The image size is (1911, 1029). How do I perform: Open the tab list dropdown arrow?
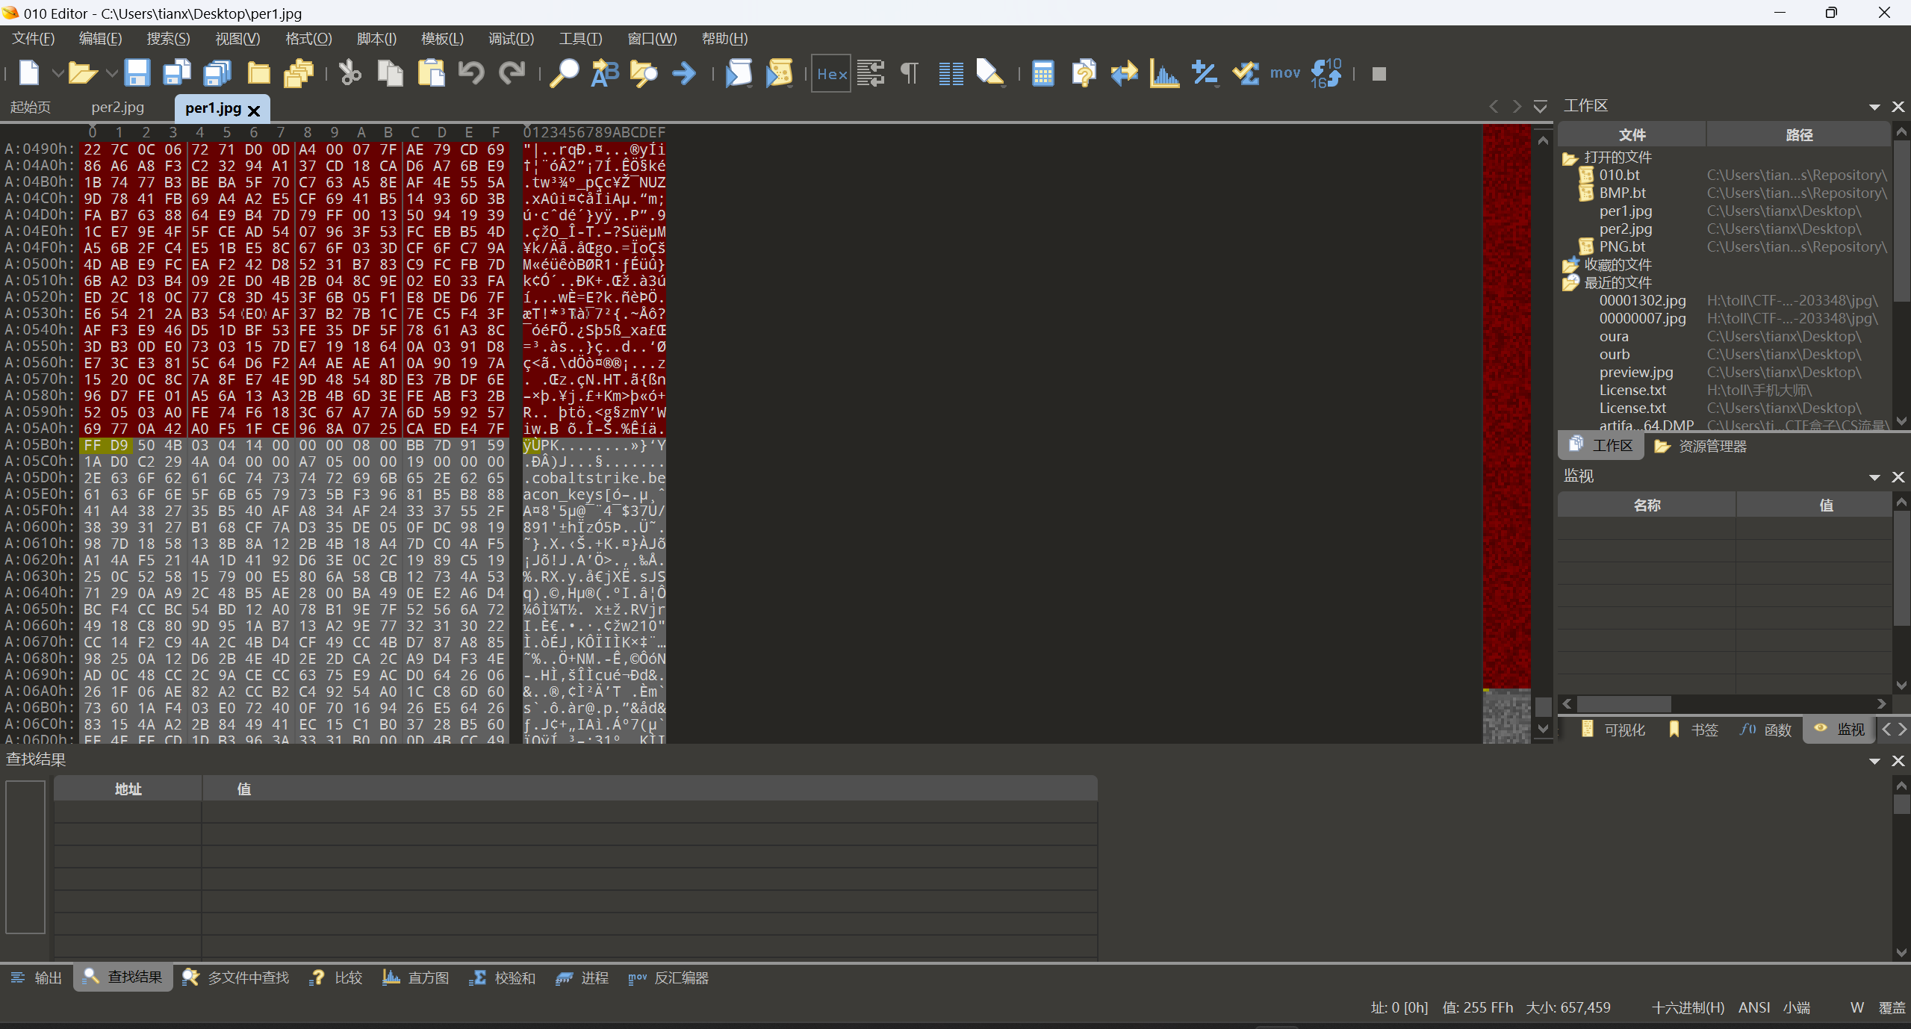(1540, 107)
